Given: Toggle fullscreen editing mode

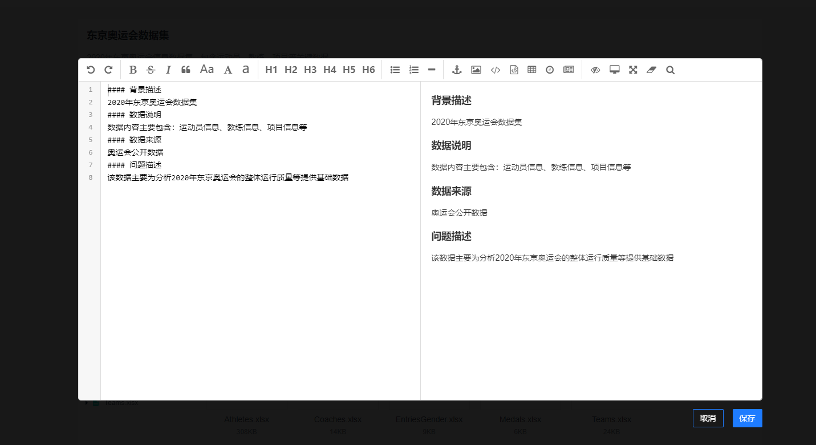Looking at the screenshot, I should click(633, 70).
